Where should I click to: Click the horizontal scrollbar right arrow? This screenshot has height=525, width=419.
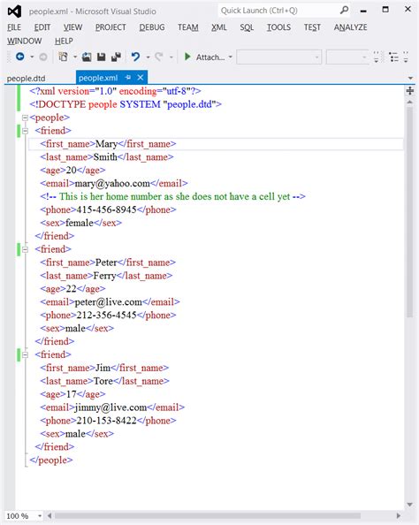pyautogui.click(x=399, y=515)
